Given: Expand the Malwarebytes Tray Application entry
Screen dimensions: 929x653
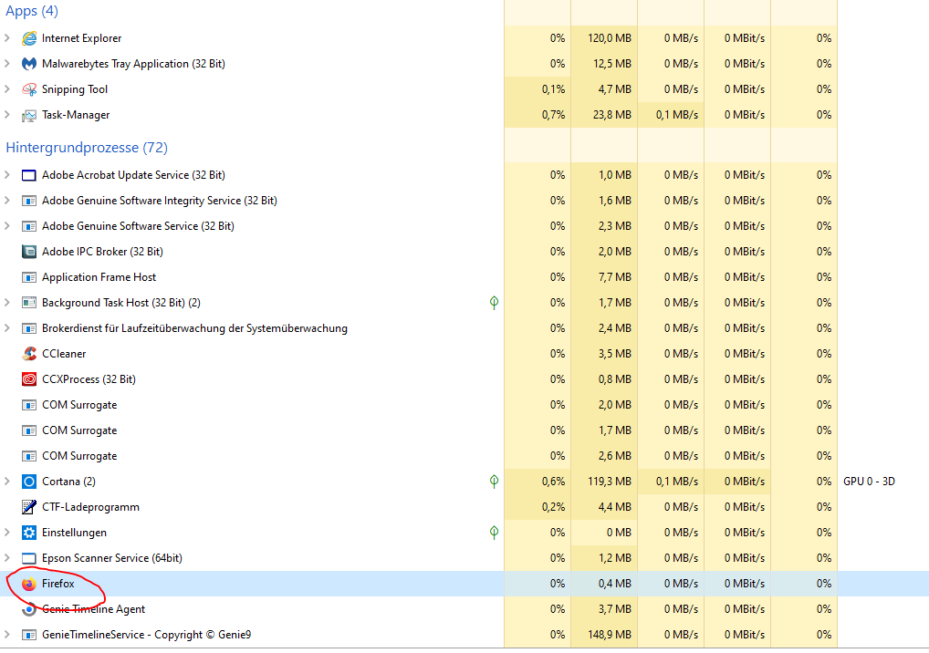Looking at the screenshot, I should point(7,63).
